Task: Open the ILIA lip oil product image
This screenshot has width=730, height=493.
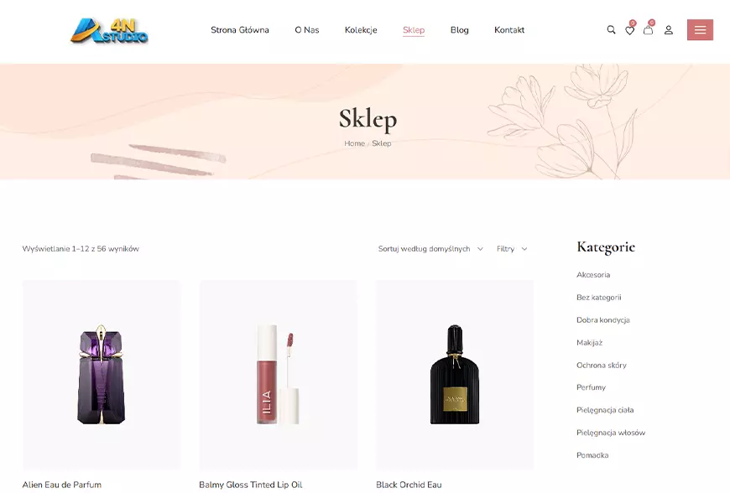Action: tap(278, 375)
